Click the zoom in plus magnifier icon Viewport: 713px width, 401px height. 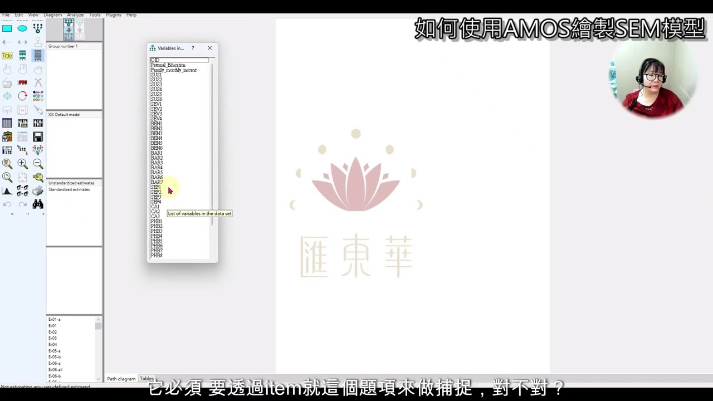click(x=22, y=164)
